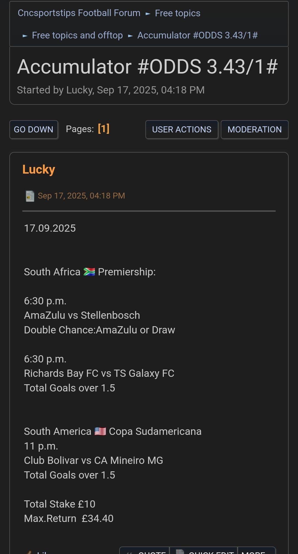Click the Like thumbs-up icon

coord(29,552)
